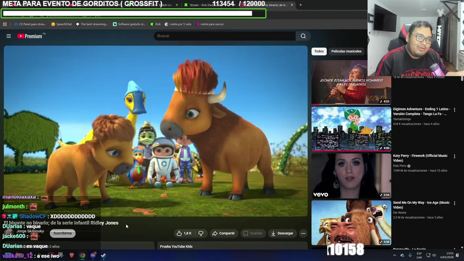Screen dimensions: 464x261
Task: Open the SpeechChat bookmark
Action: click(x=62, y=24)
